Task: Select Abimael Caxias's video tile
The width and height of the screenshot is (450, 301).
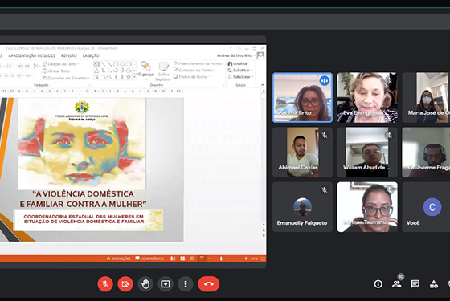Action: [302, 153]
